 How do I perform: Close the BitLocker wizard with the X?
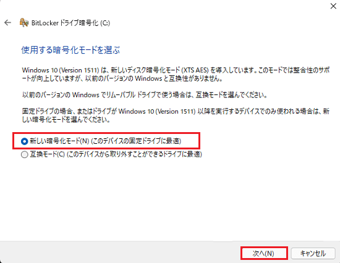[333, 6]
